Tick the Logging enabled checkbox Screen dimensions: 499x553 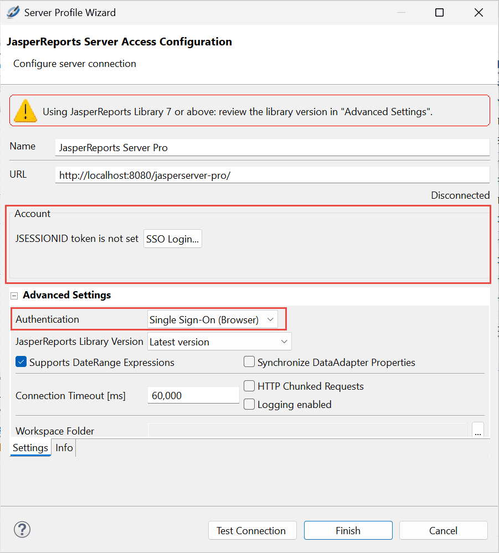coord(249,404)
